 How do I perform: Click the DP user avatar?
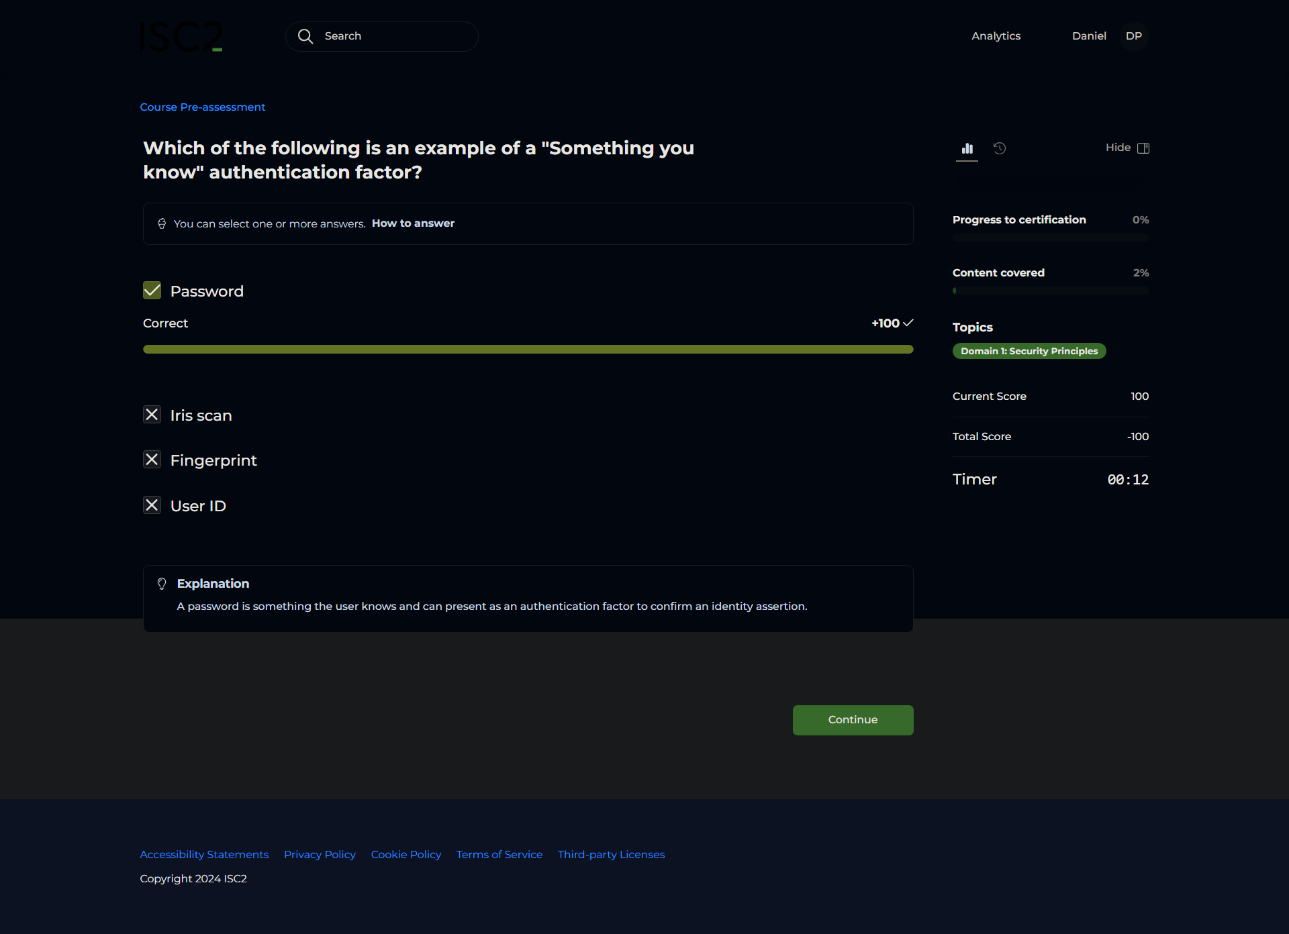(x=1133, y=36)
